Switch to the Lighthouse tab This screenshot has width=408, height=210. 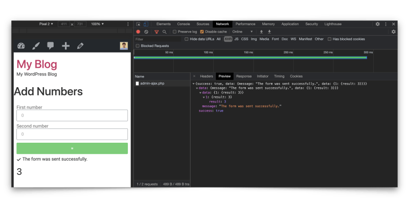(333, 24)
